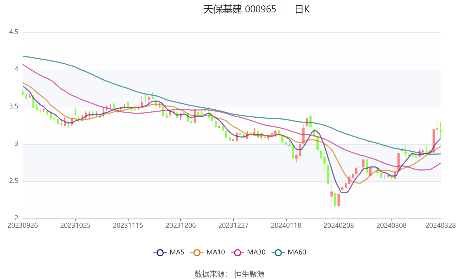Toggle the MA10 legend series

[208, 253]
